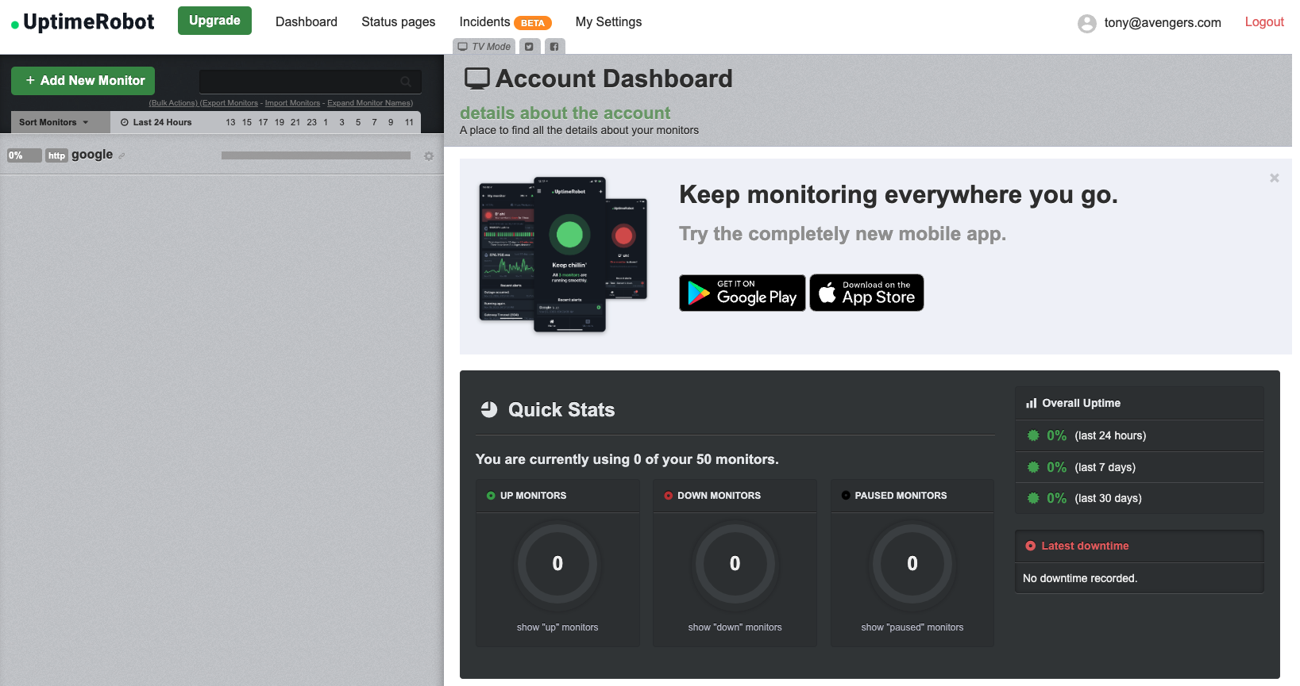Open settings gear for google monitor
Image resolution: width=1300 pixels, height=686 pixels.
[429, 156]
